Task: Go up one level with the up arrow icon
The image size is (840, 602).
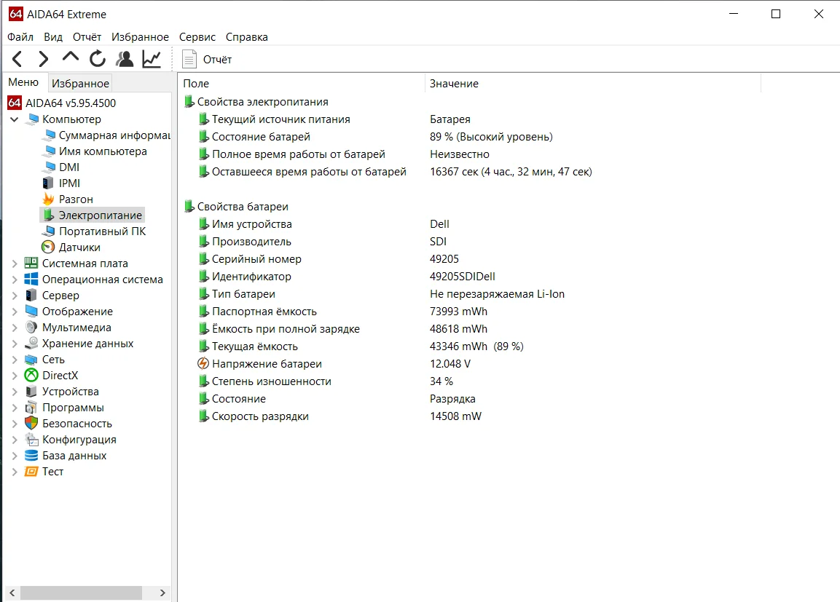Action: click(x=70, y=58)
